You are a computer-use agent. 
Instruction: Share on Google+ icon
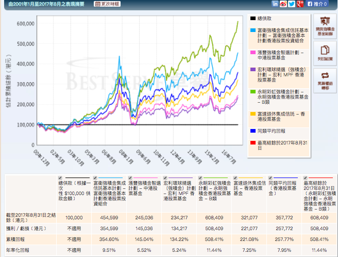tap(300, 4)
